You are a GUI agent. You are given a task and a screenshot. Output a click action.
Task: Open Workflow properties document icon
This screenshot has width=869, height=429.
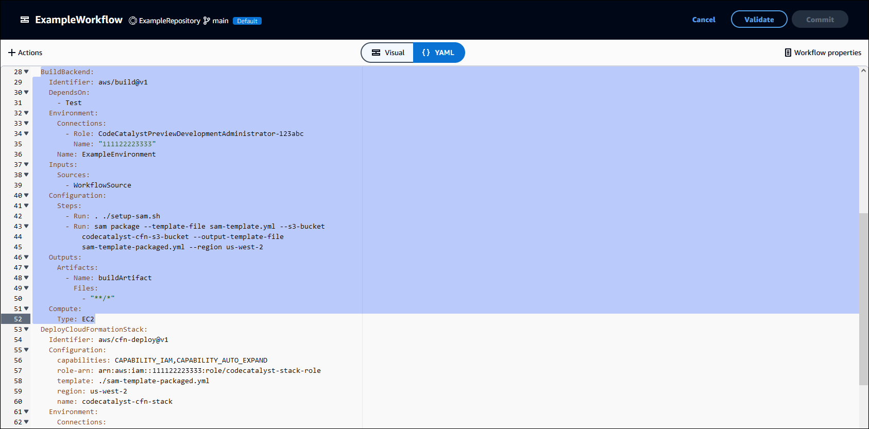[788, 53]
